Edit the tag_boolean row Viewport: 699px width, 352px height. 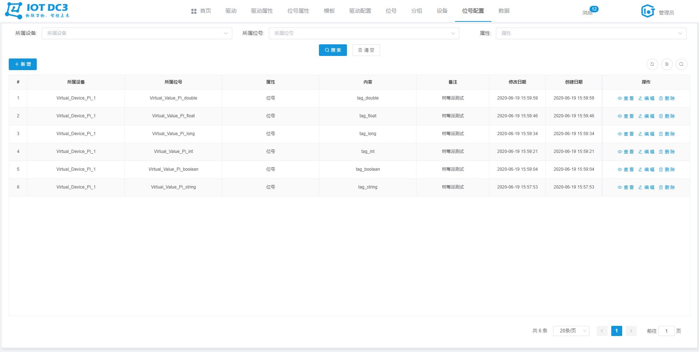click(646, 170)
